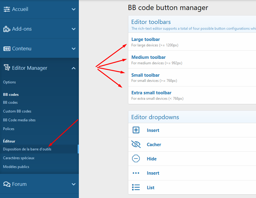The height and width of the screenshot is (198, 256).
Task: Open BB Code media sites page
Action: click(x=19, y=120)
